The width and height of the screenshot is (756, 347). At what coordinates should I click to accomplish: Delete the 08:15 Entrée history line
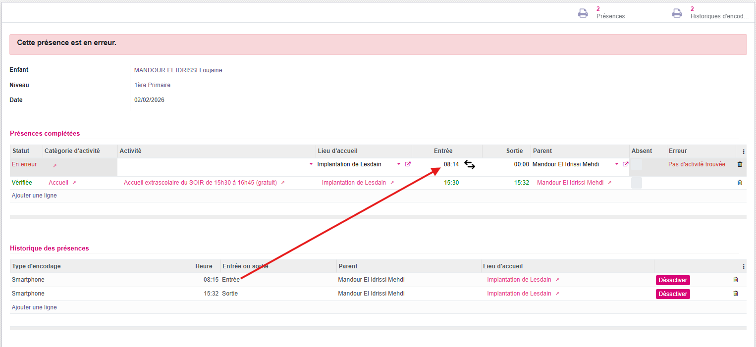click(735, 280)
